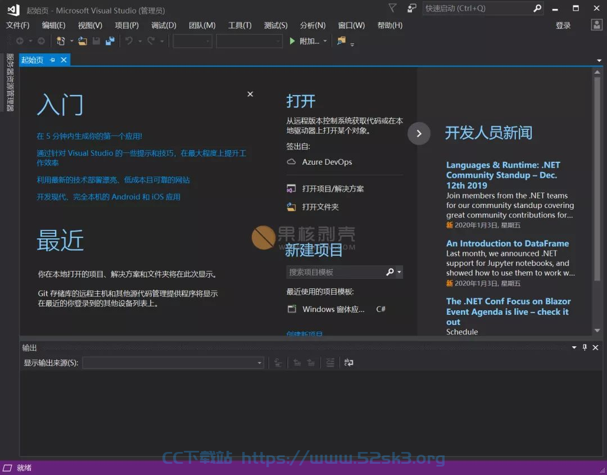
Task: Click the open folder icon in Open section
Action: click(x=291, y=207)
